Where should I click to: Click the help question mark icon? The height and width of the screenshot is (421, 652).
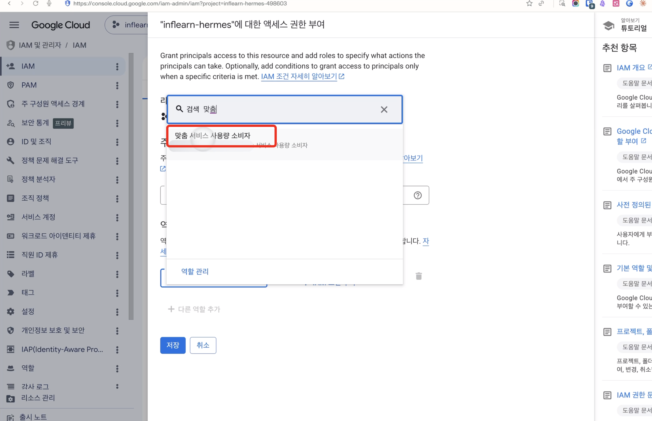click(x=418, y=195)
